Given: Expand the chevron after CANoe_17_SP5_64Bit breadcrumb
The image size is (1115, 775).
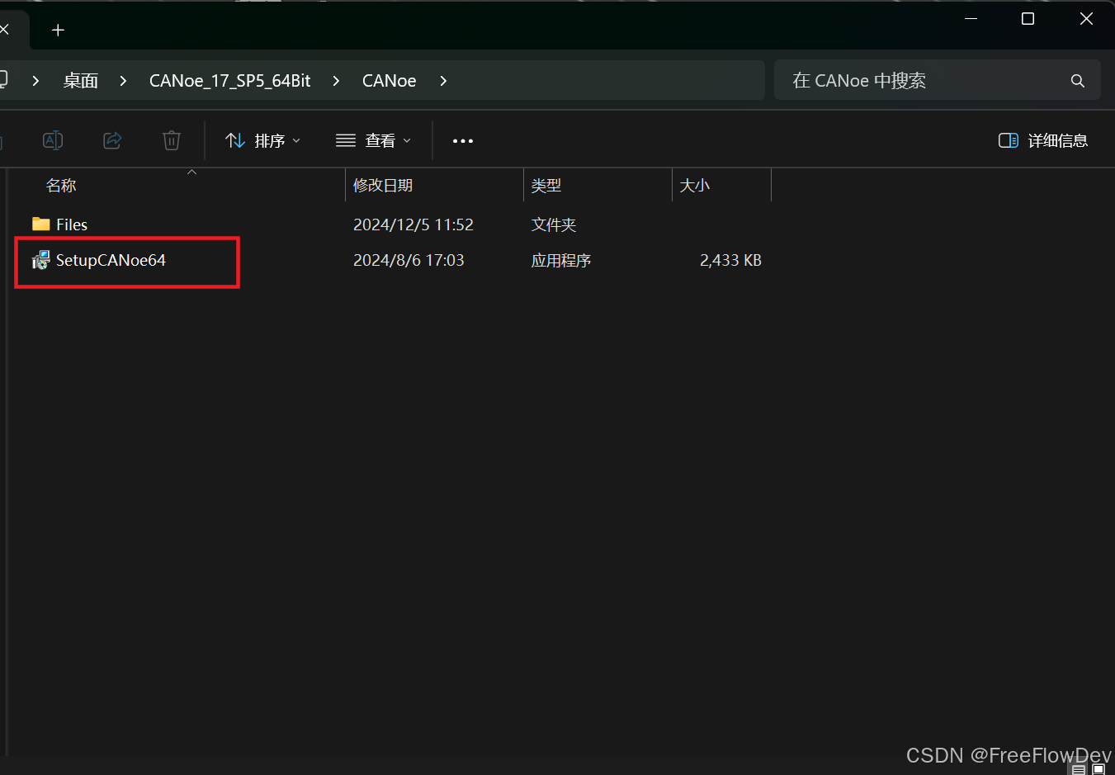Looking at the screenshot, I should [x=336, y=81].
